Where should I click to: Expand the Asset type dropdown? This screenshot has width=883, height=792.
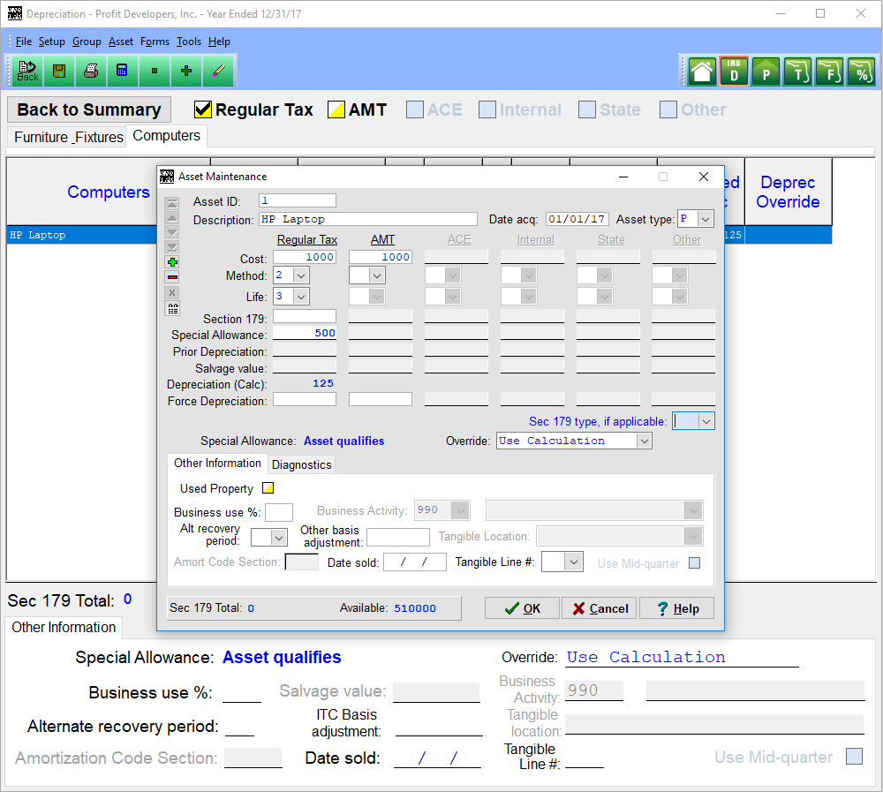(706, 219)
